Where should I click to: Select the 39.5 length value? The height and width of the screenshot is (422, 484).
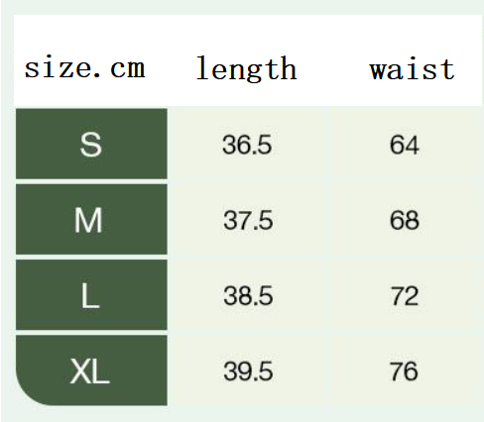[248, 371]
